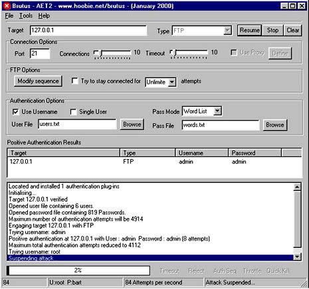The image size is (309, 289).
Task: Open the File menu
Action: (9, 16)
